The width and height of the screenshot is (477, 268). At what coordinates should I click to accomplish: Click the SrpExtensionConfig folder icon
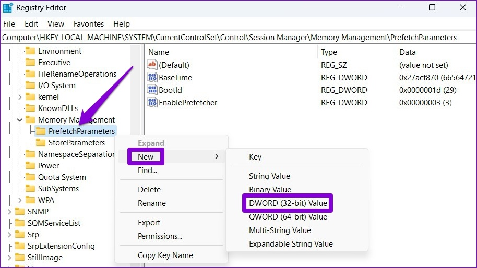(20, 246)
